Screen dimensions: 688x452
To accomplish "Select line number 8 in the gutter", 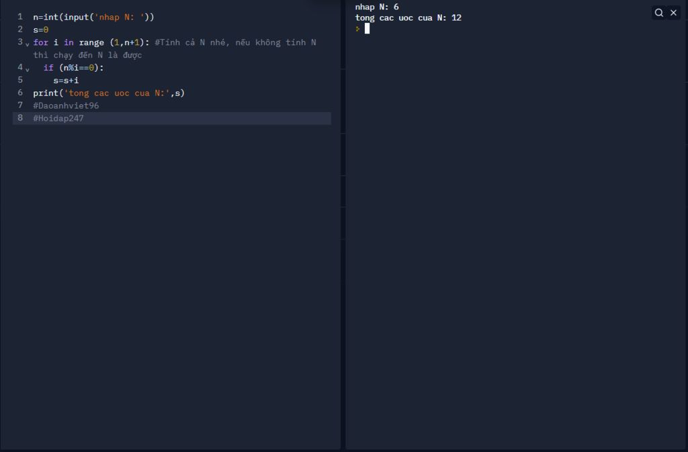I will click(19, 118).
